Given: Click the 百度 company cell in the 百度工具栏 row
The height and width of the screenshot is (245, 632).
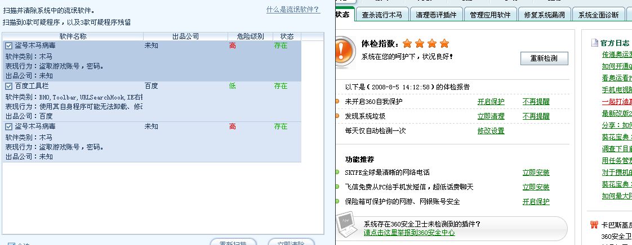Looking at the screenshot, I should point(151,86).
